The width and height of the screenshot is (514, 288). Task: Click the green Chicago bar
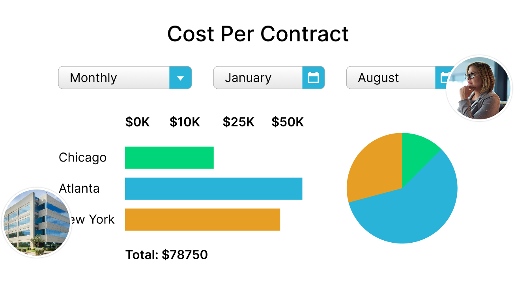click(x=169, y=158)
